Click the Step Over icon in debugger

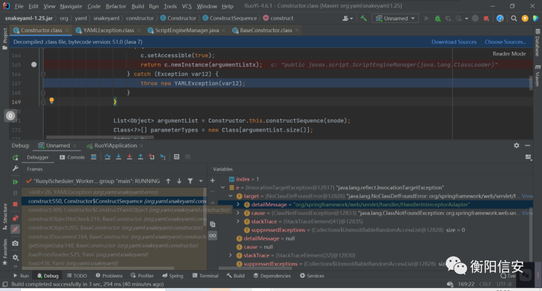click(107, 157)
